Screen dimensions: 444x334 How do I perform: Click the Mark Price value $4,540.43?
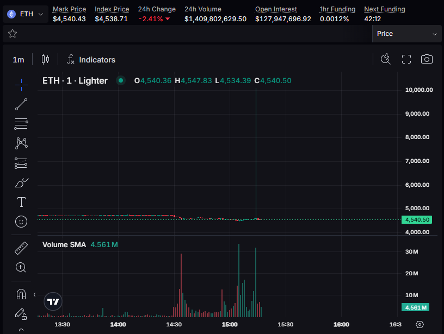coord(69,19)
